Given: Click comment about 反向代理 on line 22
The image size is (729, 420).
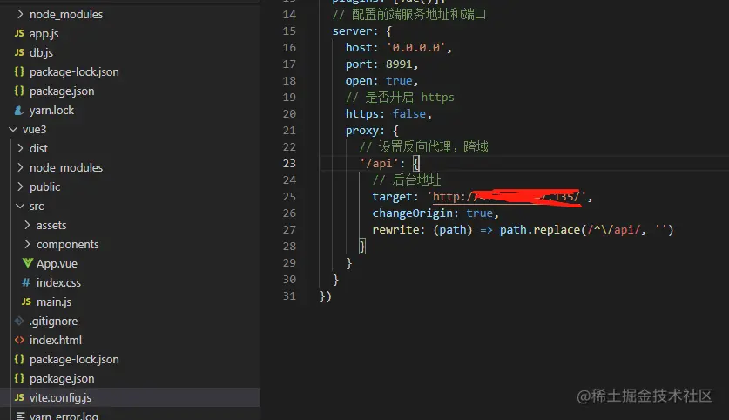Looking at the screenshot, I should click(x=423, y=147).
